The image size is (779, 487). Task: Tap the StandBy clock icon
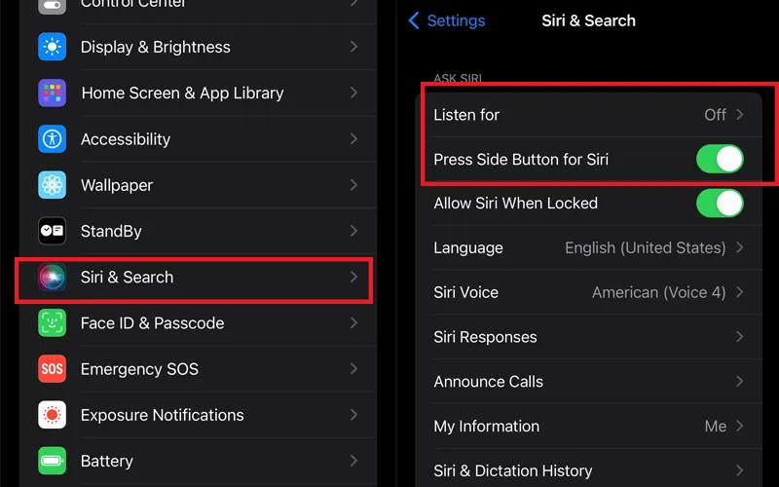tap(53, 231)
